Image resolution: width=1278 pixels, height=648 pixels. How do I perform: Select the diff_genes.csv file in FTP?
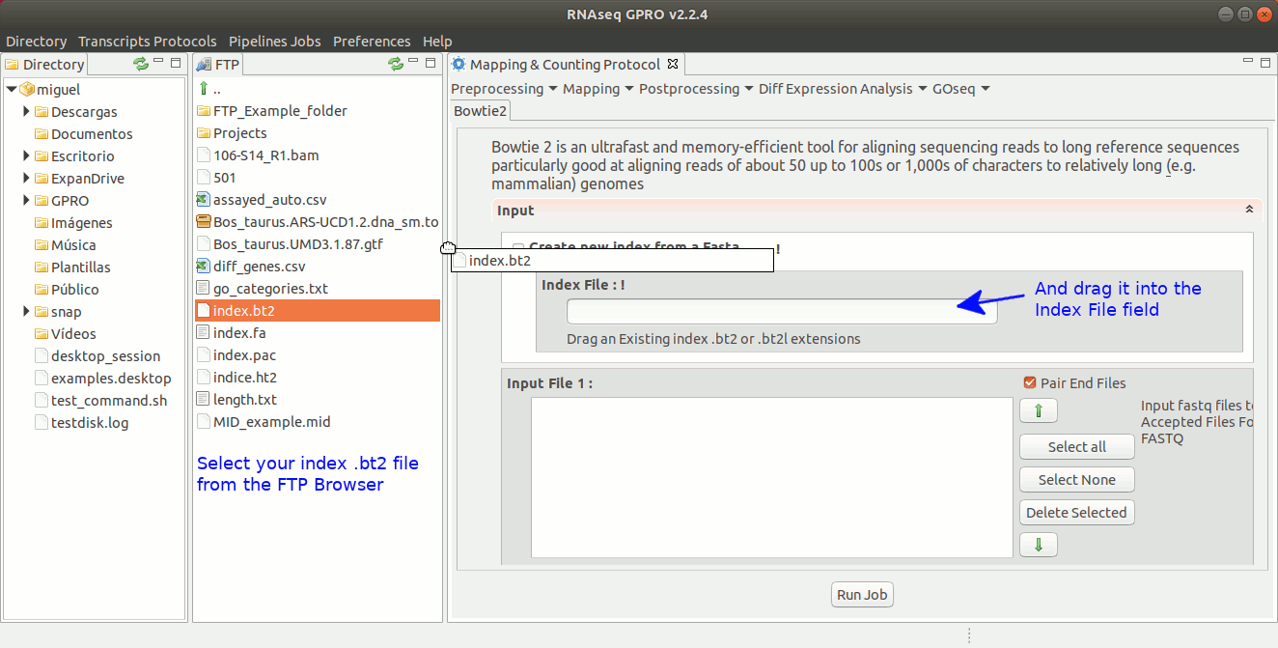point(259,267)
